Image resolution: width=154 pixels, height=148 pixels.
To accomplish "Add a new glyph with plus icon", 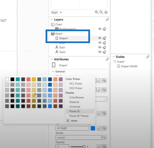I will click(x=61, y=12).
